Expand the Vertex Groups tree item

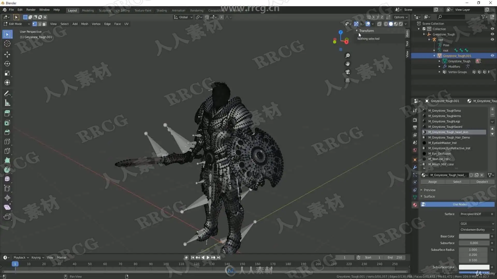point(439,72)
